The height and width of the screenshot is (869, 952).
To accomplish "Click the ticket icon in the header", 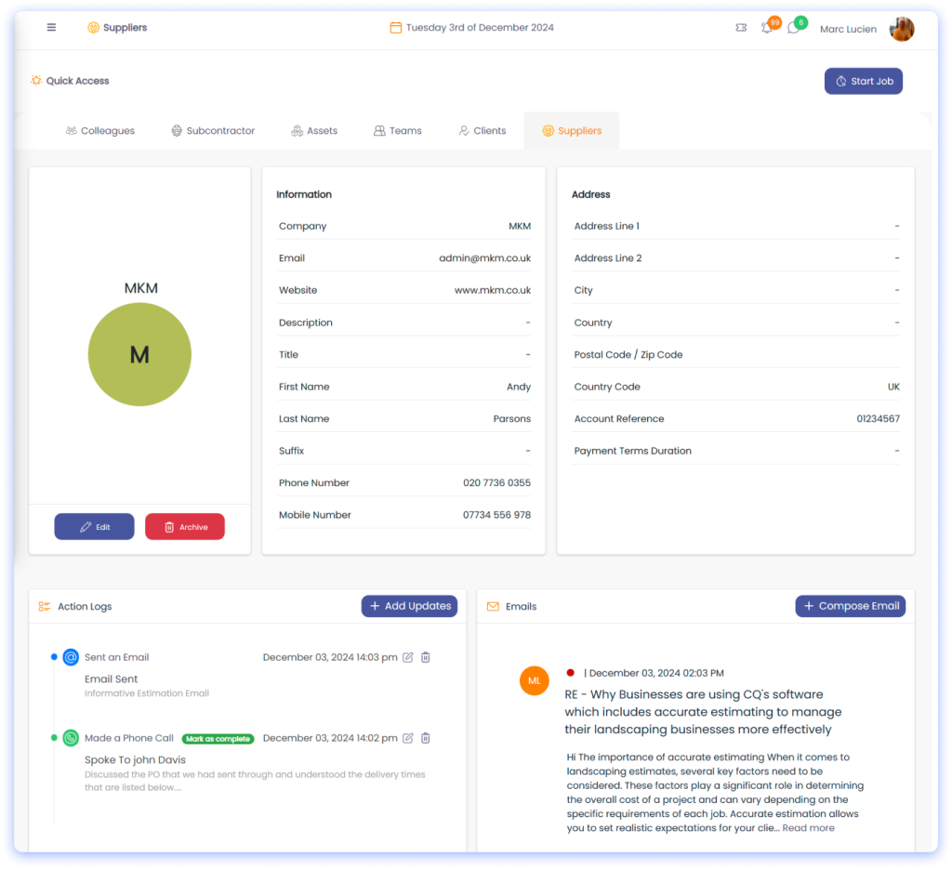I will click(741, 28).
